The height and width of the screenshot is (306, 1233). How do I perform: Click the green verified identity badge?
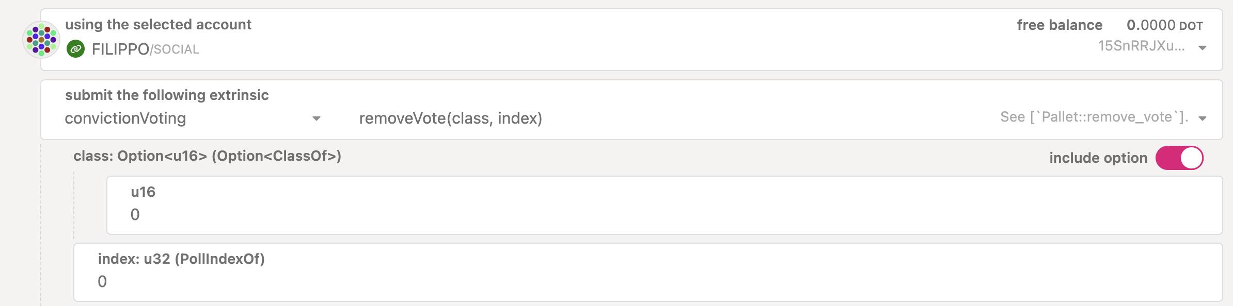pos(76,49)
